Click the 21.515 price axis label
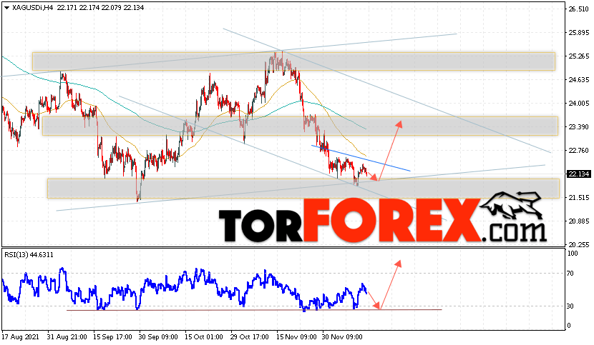Viewport: 594px width, 345px height. tap(579, 197)
